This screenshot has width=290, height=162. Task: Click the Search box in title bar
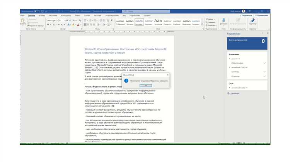coord(146,11)
